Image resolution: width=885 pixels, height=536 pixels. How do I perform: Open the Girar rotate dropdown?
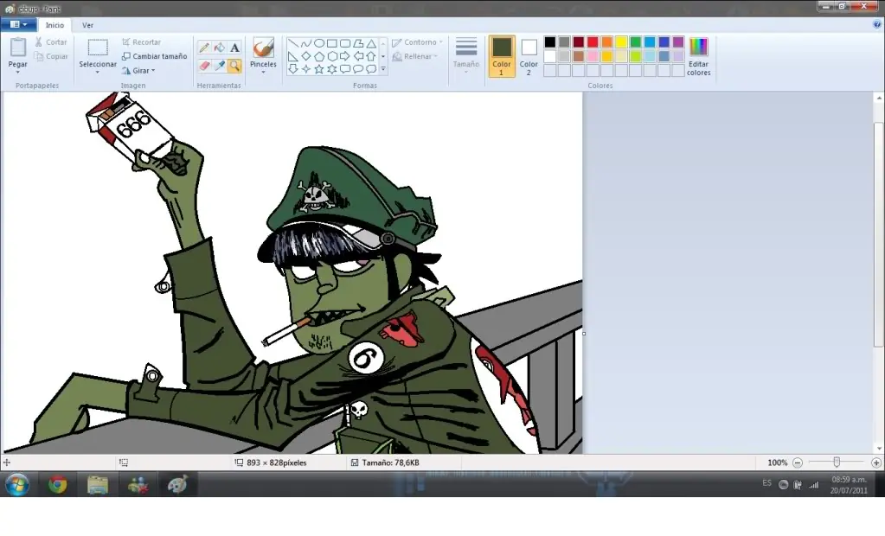click(x=138, y=71)
